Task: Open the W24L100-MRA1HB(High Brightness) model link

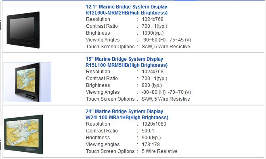Action: click(x=127, y=118)
